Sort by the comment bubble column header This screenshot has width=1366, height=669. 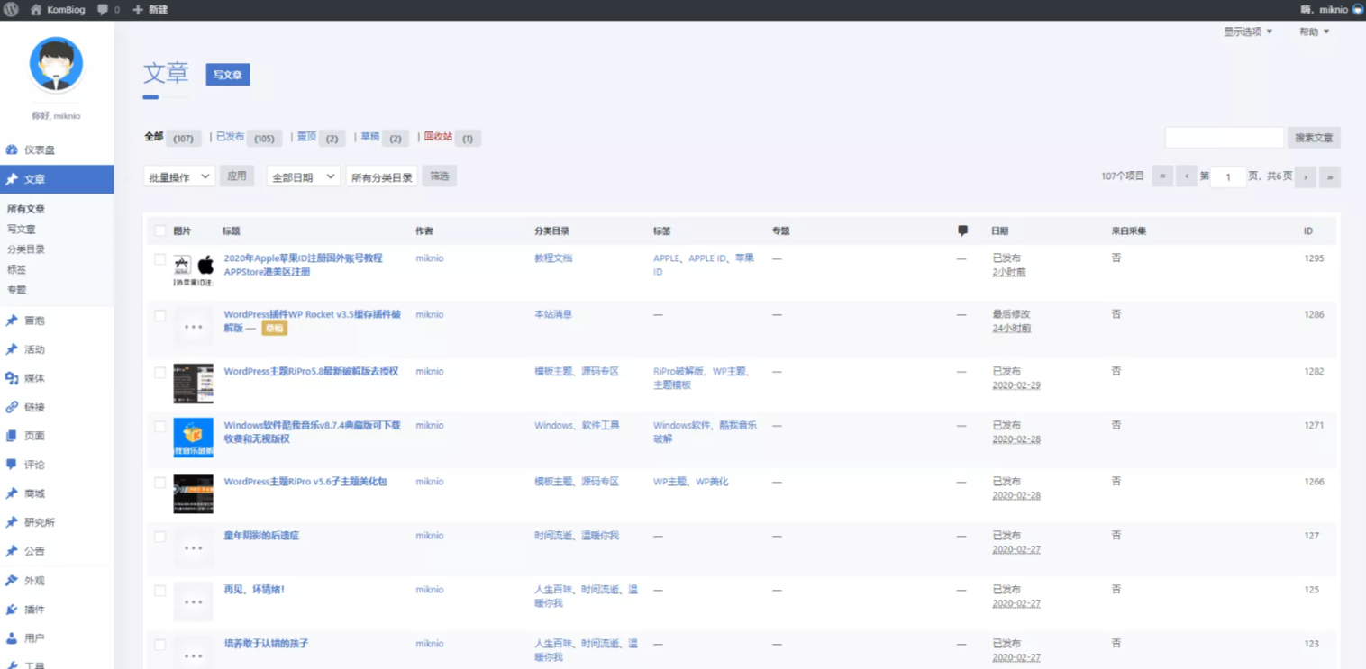coord(962,231)
